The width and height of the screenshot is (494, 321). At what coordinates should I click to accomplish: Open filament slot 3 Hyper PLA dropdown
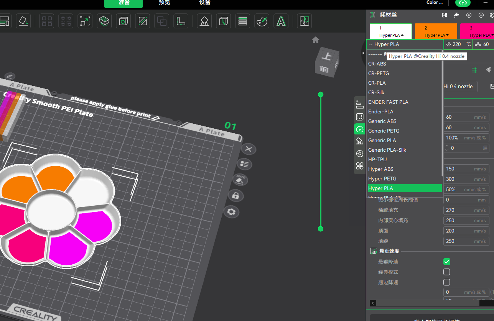[x=481, y=35]
